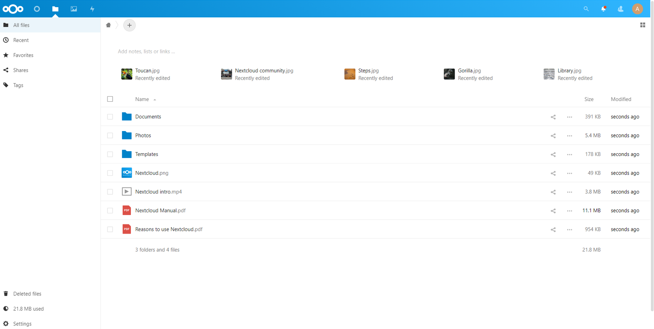Viewport: 654px width, 329px height.
Task: Show notifications via bell icon
Action: (603, 9)
